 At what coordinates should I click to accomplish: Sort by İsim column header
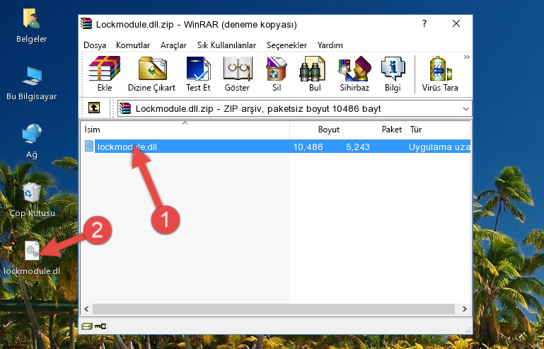click(x=185, y=130)
